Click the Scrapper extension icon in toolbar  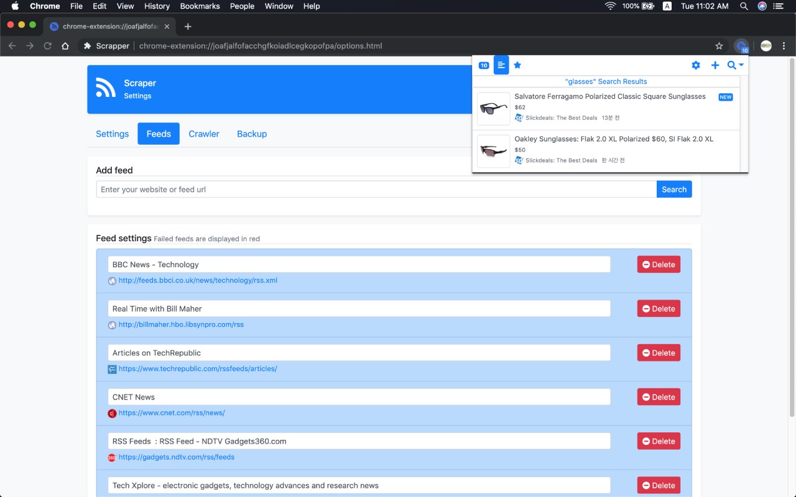[x=741, y=46]
